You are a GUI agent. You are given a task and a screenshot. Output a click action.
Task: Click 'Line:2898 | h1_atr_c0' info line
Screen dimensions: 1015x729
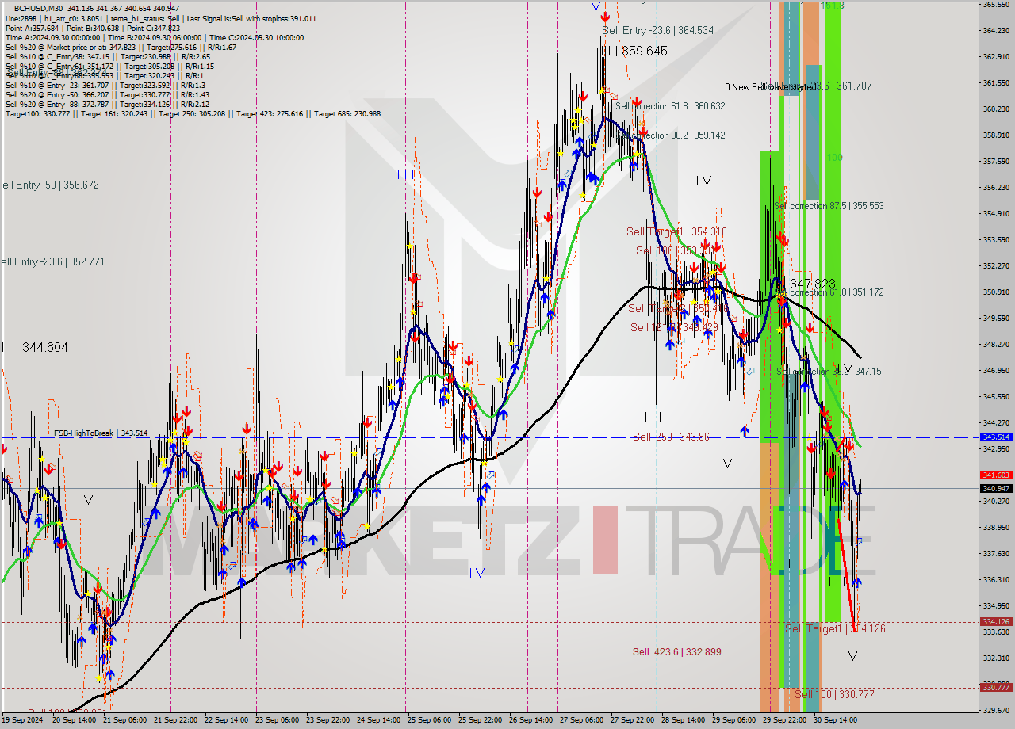click(160, 18)
